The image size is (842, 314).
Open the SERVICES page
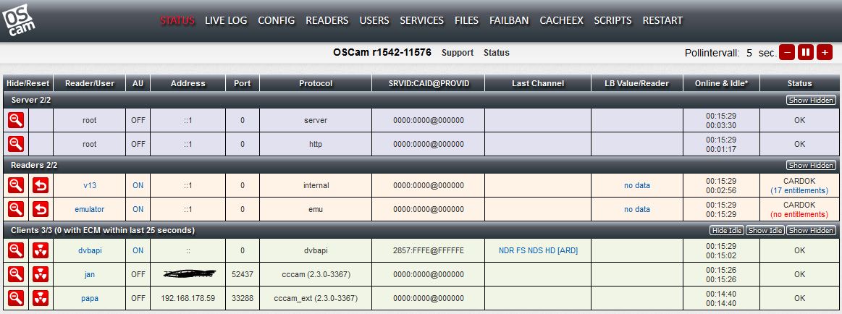(421, 20)
